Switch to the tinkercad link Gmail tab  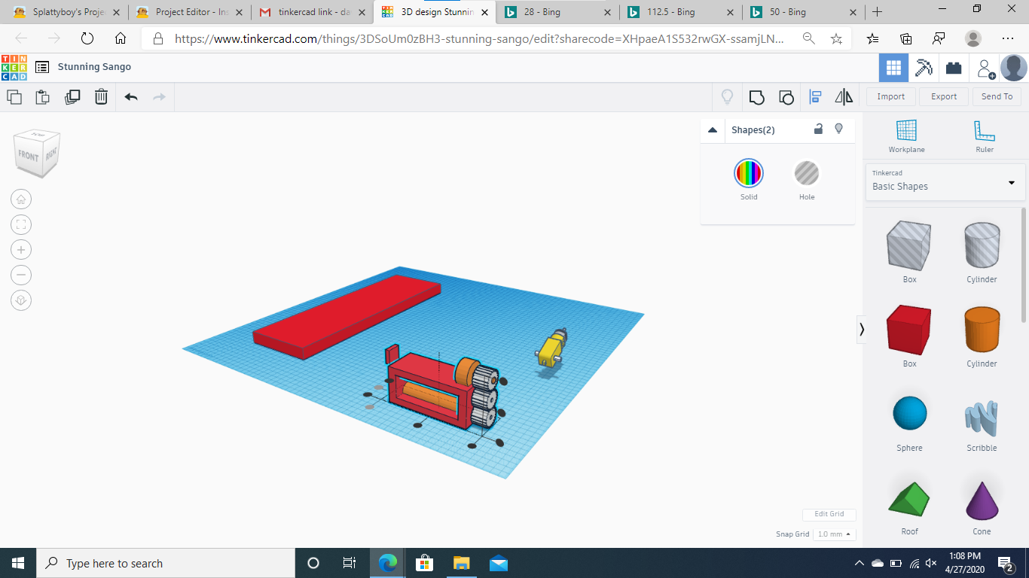click(311, 12)
